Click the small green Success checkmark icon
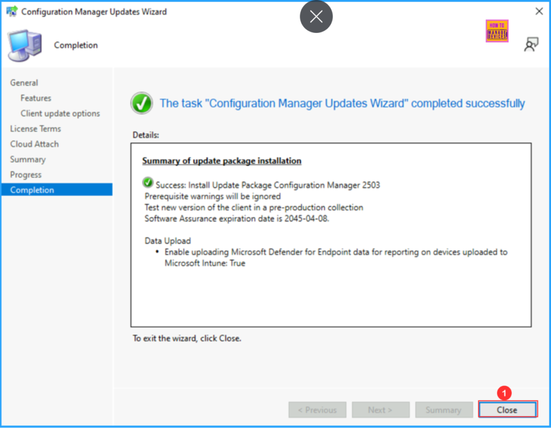The height and width of the screenshot is (428, 551). [x=149, y=184]
